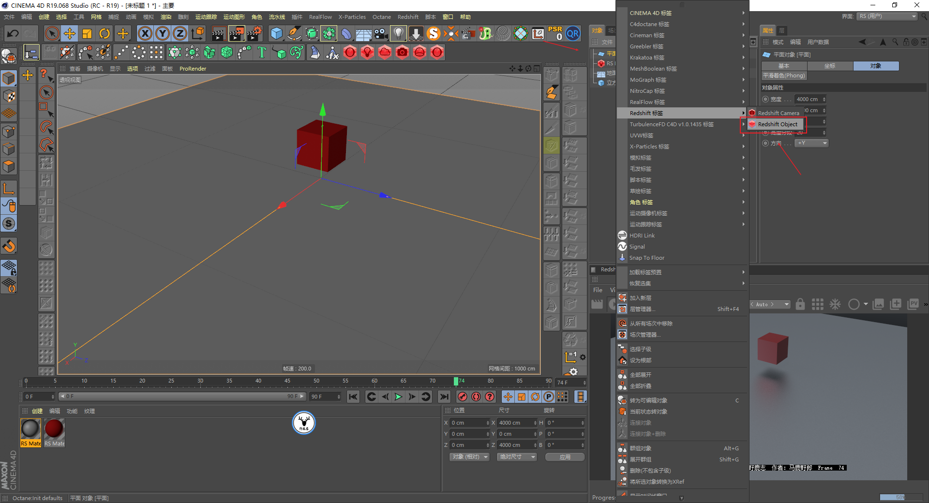The width and height of the screenshot is (929, 503).
Task: Toggle the Z axis lock
Action: 180,33
